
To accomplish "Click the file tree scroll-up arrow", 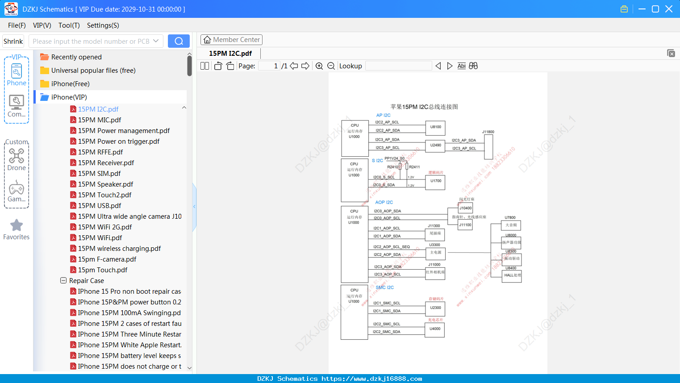I will [x=189, y=54].
